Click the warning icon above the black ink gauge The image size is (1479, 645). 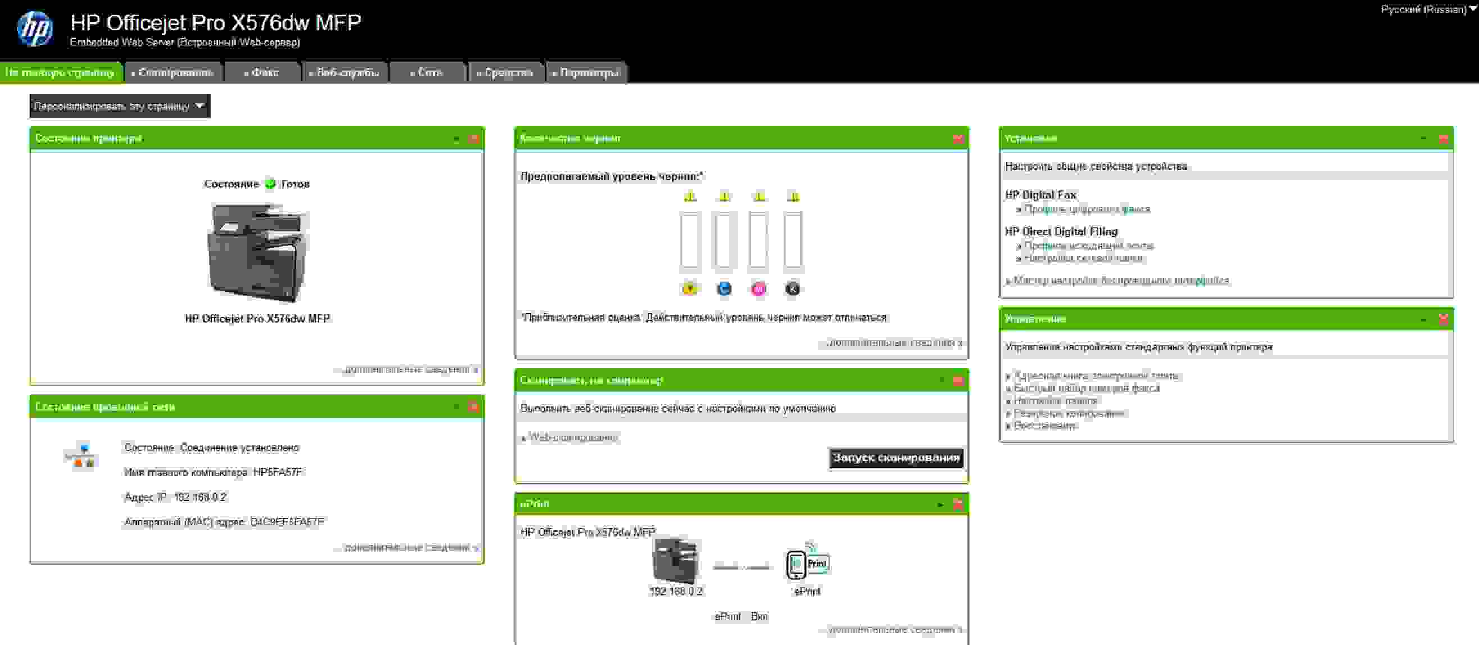click(794, 196)
